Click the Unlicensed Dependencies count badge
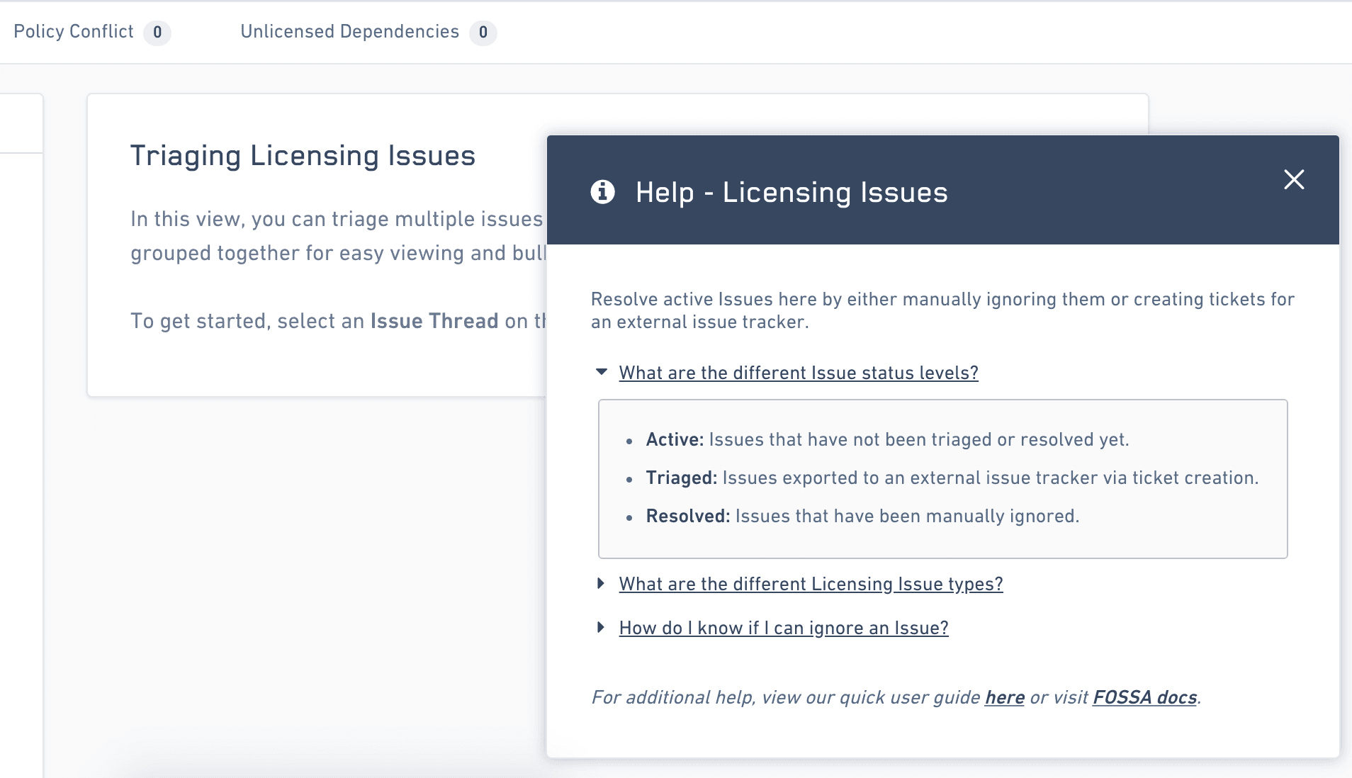The image size is (1352, 778). pyautogui.click(x=483, y=33)
